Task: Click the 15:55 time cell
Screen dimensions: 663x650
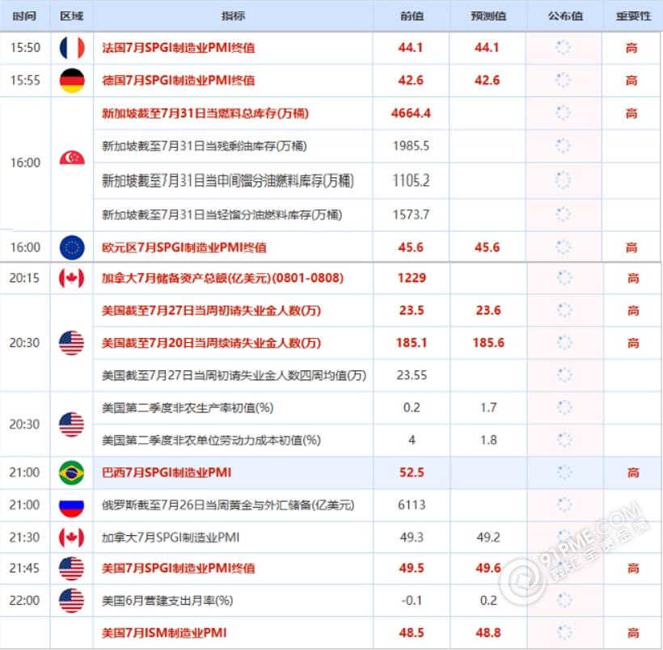Action: [25, 80]
